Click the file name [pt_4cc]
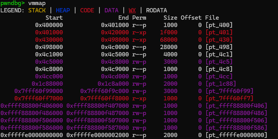Image resolution: width=278 pixels, height=139 pixels. click(x=219, y=76)
